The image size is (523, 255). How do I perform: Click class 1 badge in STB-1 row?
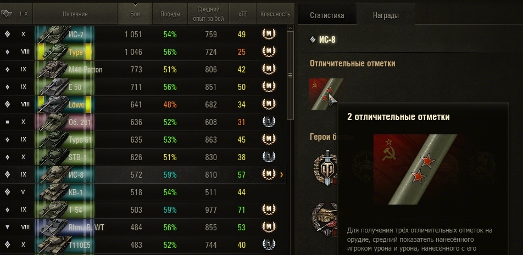[x=269, y=157]
